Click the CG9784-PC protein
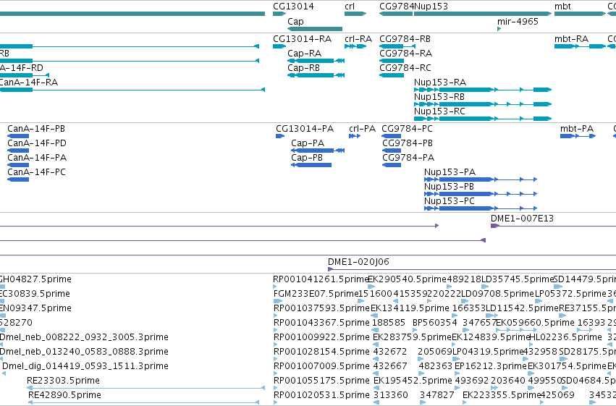 tap(392, 136)
